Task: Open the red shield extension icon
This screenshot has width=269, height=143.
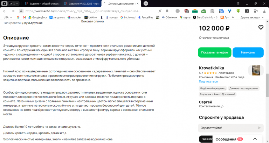Action: pyautogui.click(x=186, y=11)
